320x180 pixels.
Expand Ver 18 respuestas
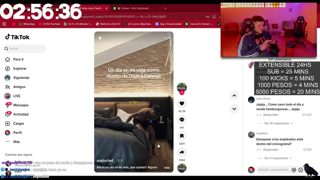click(x=278, y=123)
